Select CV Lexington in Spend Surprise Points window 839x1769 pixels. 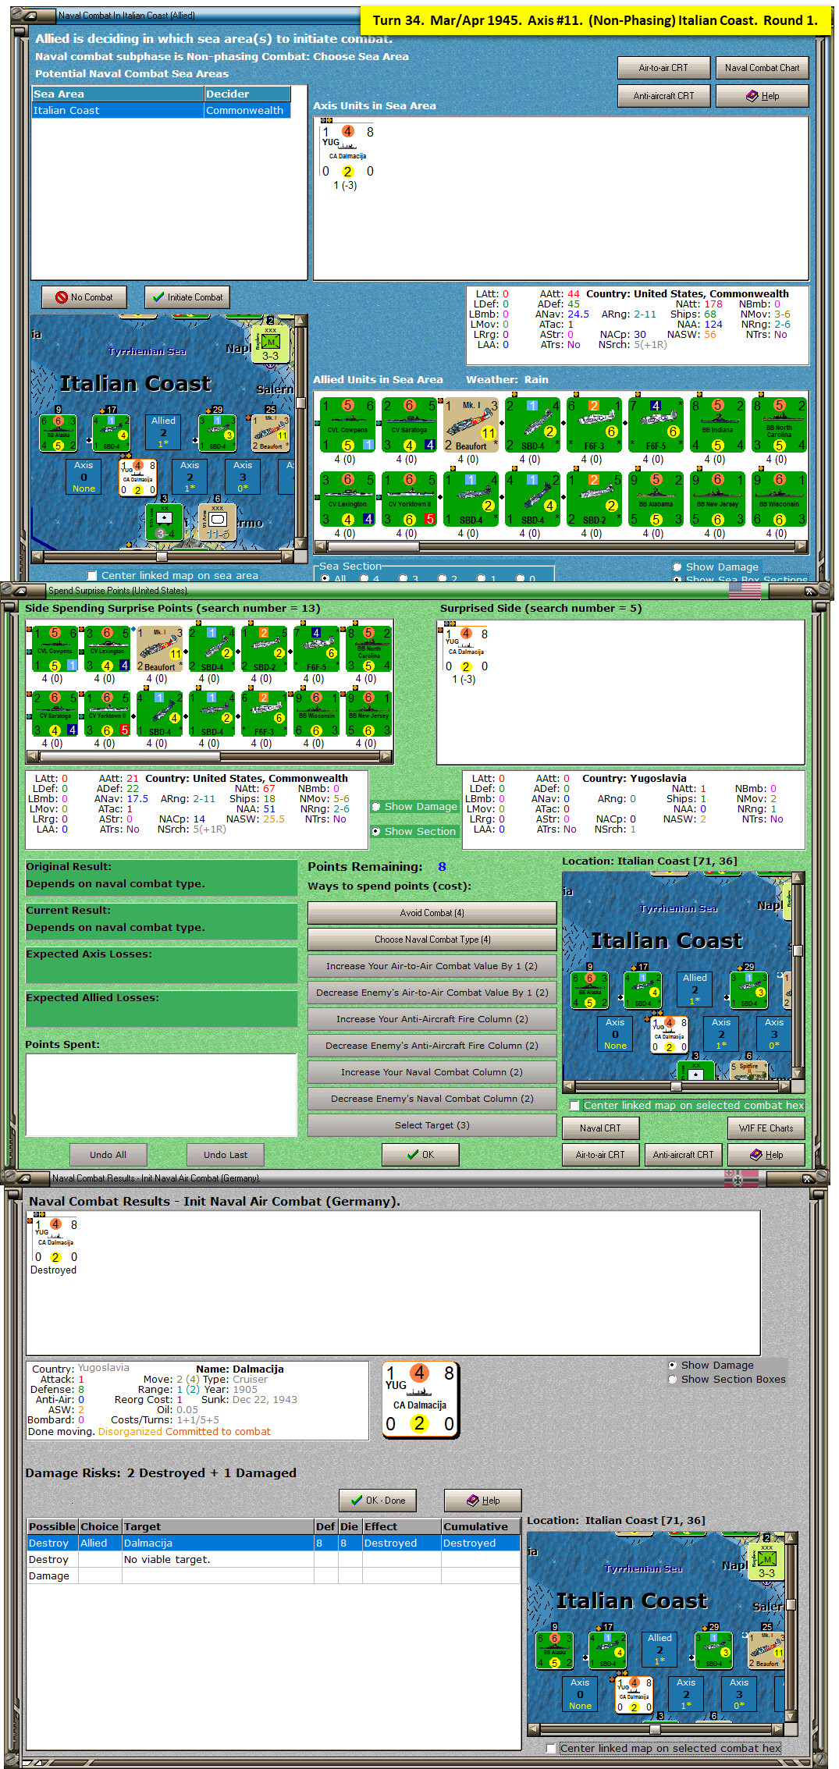[x=107, y=649]
